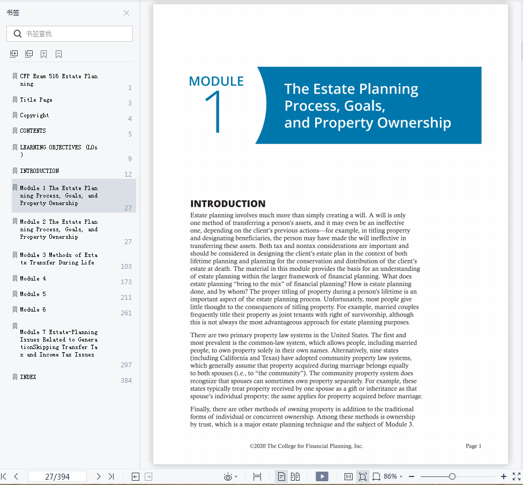The height and width of the screenshot is (485, 523).
Task: Enable continuous scrolling layout icon
Action: (x=257, y=476)
